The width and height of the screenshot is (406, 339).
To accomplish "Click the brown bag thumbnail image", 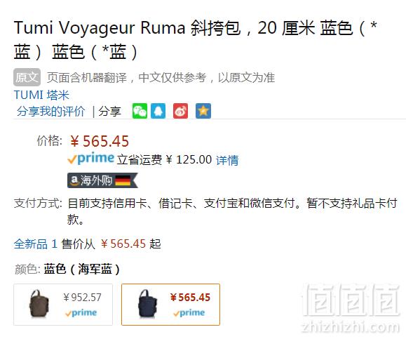I will pyautogui.click(x=39, y=304).
